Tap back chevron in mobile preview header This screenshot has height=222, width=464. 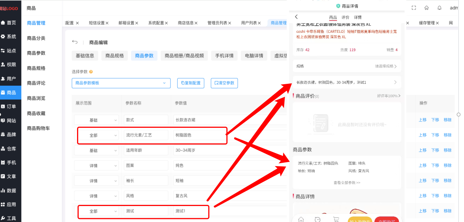coord(296,17)
